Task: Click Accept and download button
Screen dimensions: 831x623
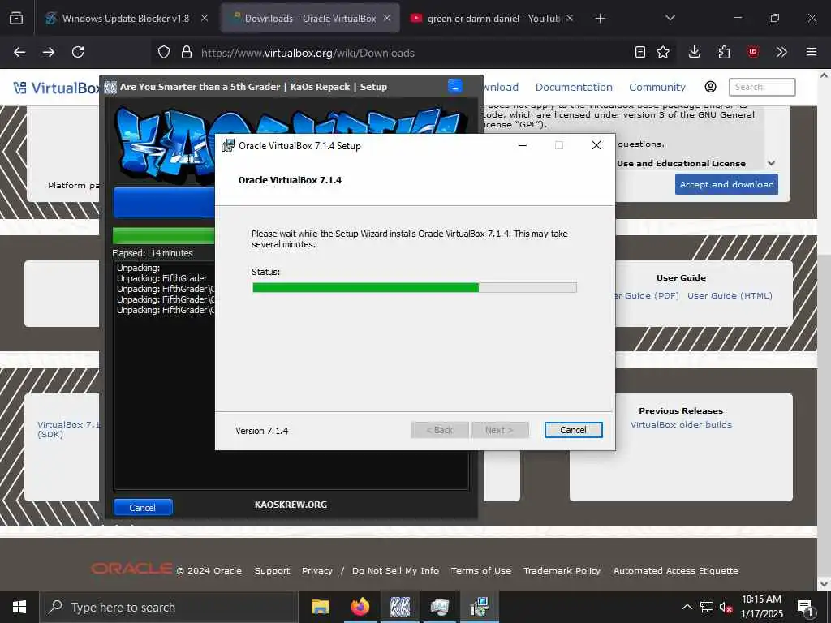Action: point(726,184)
